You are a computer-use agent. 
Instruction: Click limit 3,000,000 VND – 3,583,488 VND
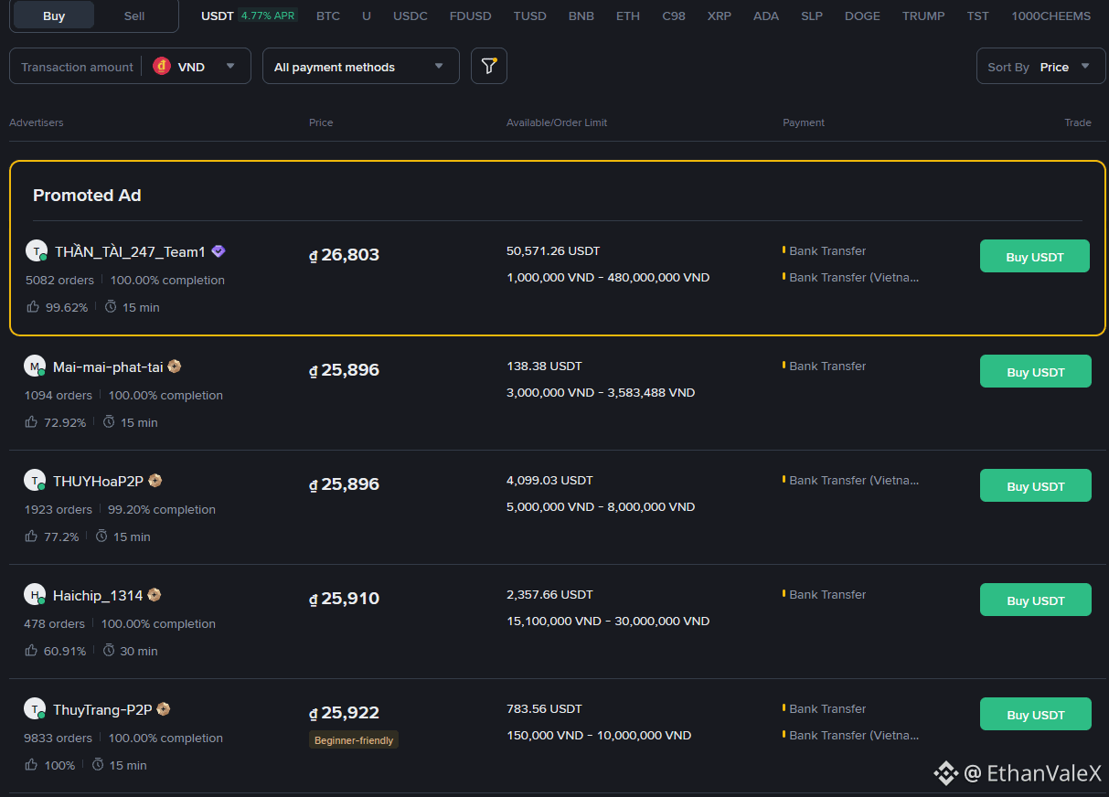(601, 392)
